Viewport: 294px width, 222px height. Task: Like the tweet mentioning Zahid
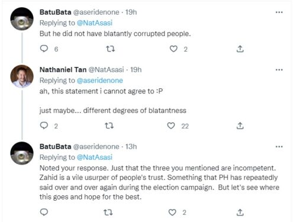click(172, 213)
